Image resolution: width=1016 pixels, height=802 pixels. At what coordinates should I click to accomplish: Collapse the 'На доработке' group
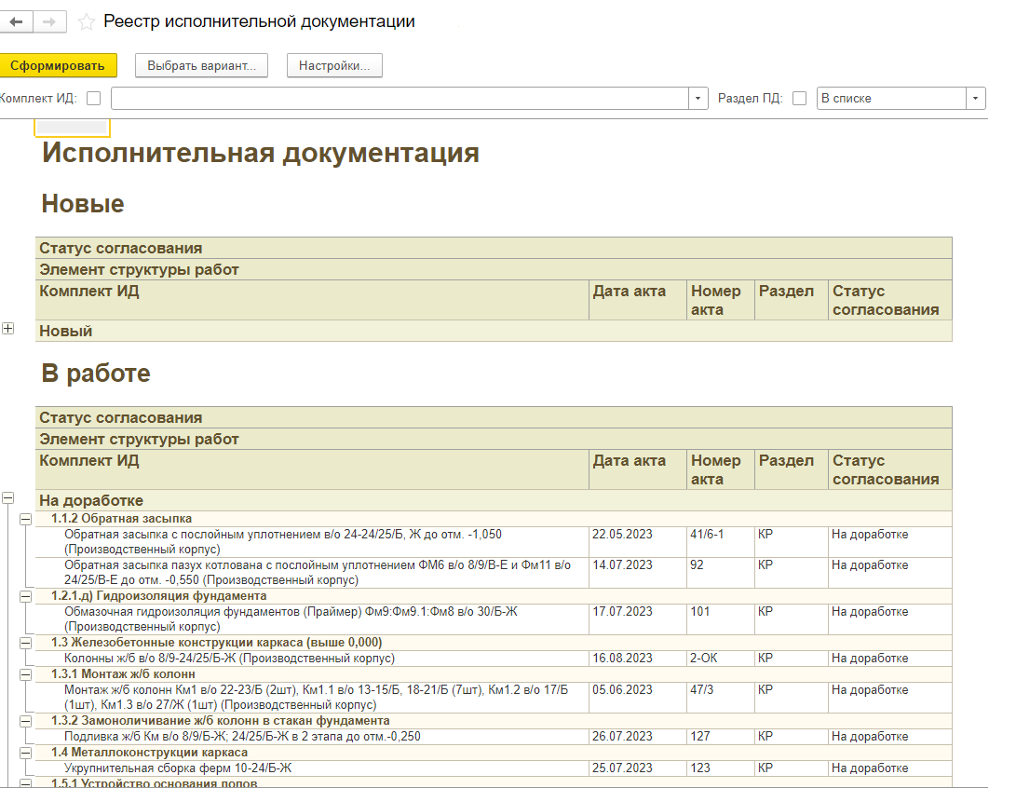(x=8, y=498)
